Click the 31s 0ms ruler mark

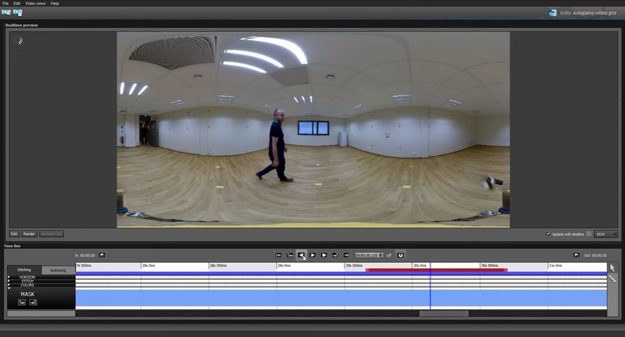(556, 266)
